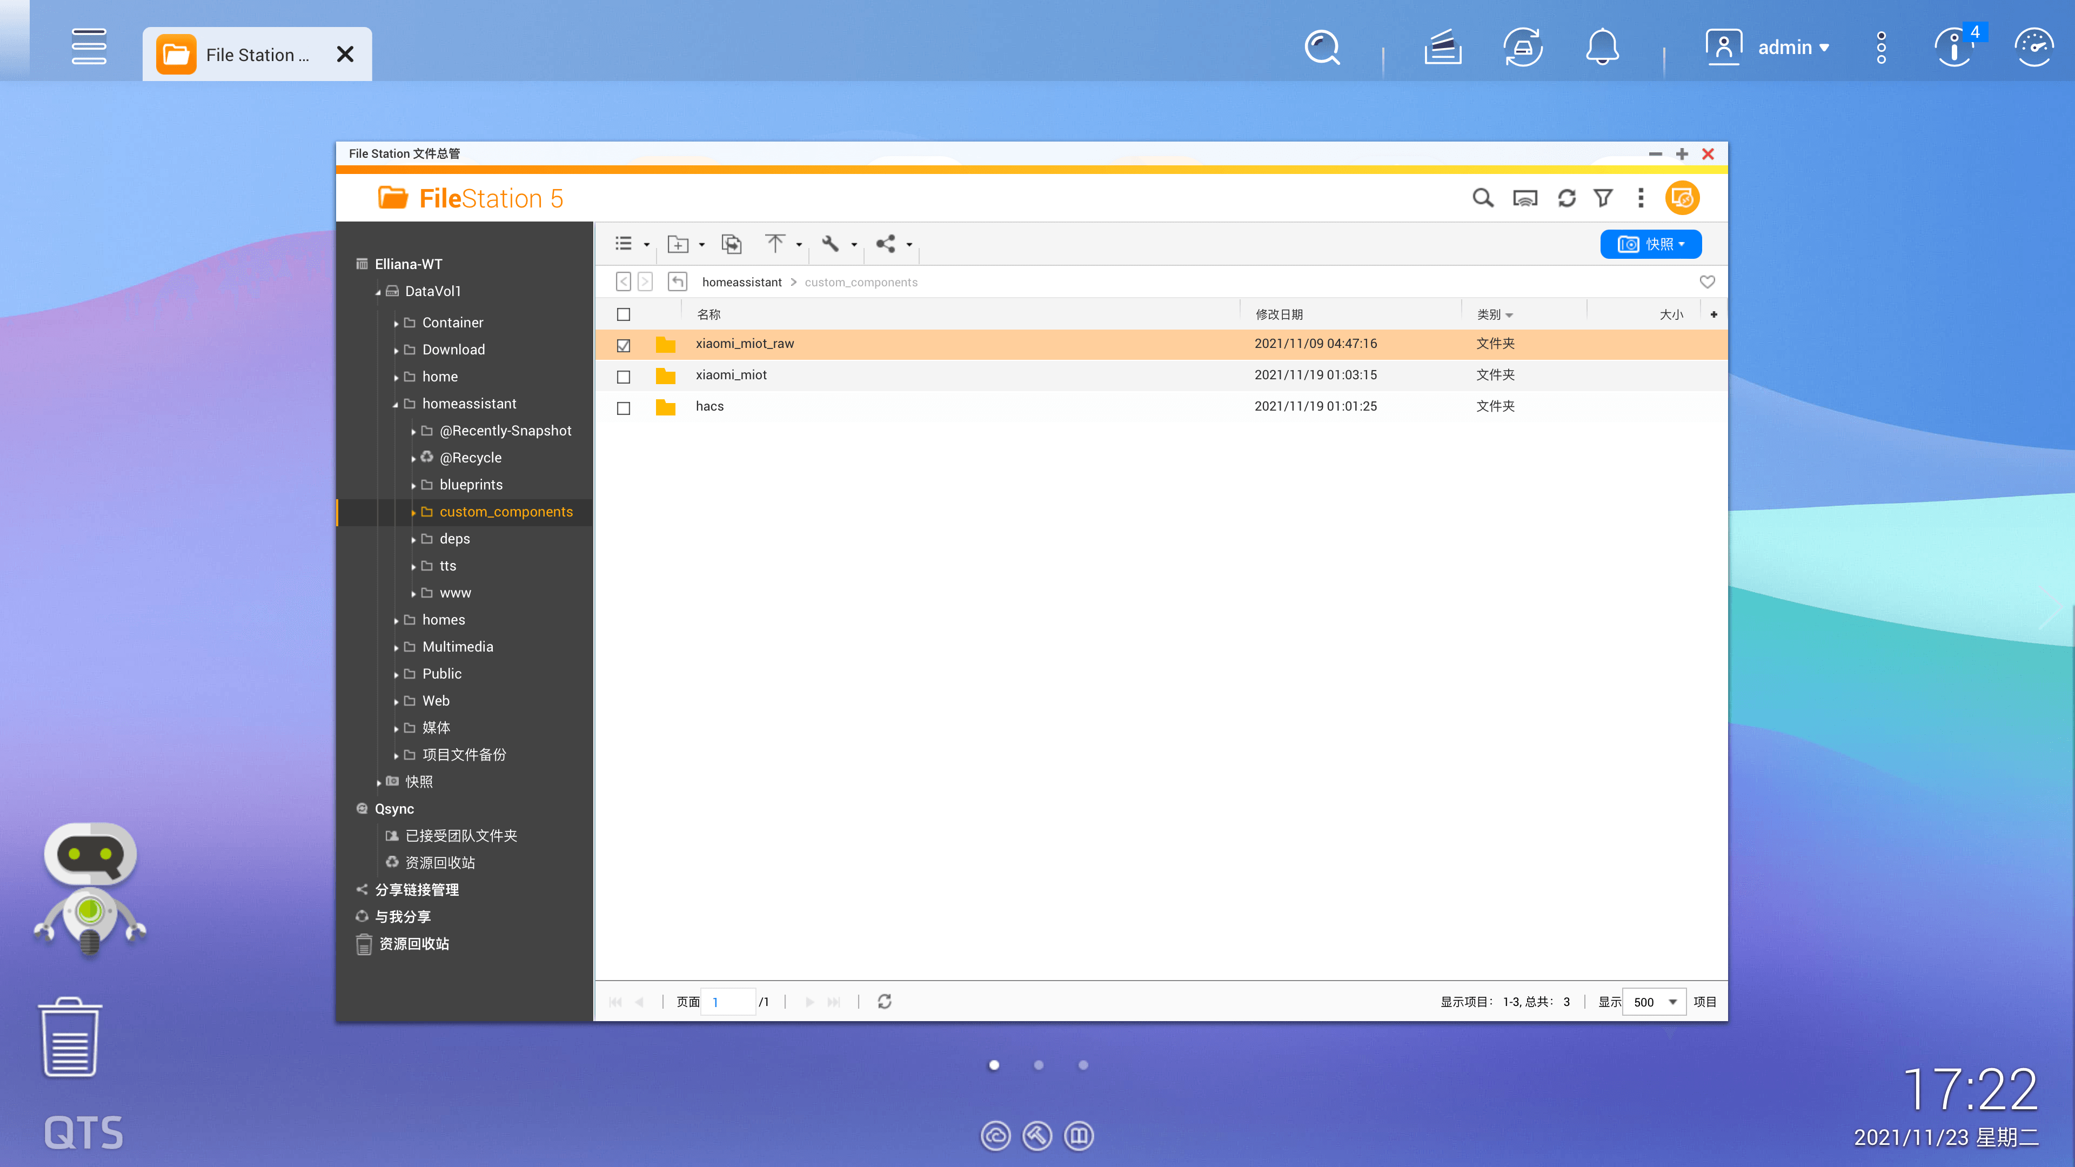Click the page number input field
This screenshot has height=1167, width=2075.
click(x=728, y=1002)
